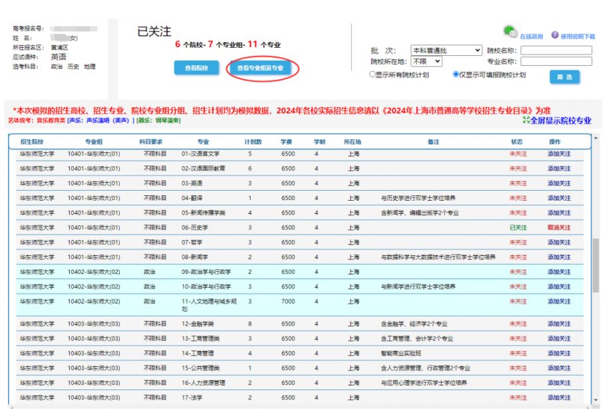The width and height of the screenshot is (606, 414).
Task: Click the WeChat online consultation icon
Action: click(510, 31)
